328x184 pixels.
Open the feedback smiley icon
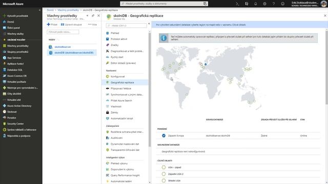click(x=282, y=4)
